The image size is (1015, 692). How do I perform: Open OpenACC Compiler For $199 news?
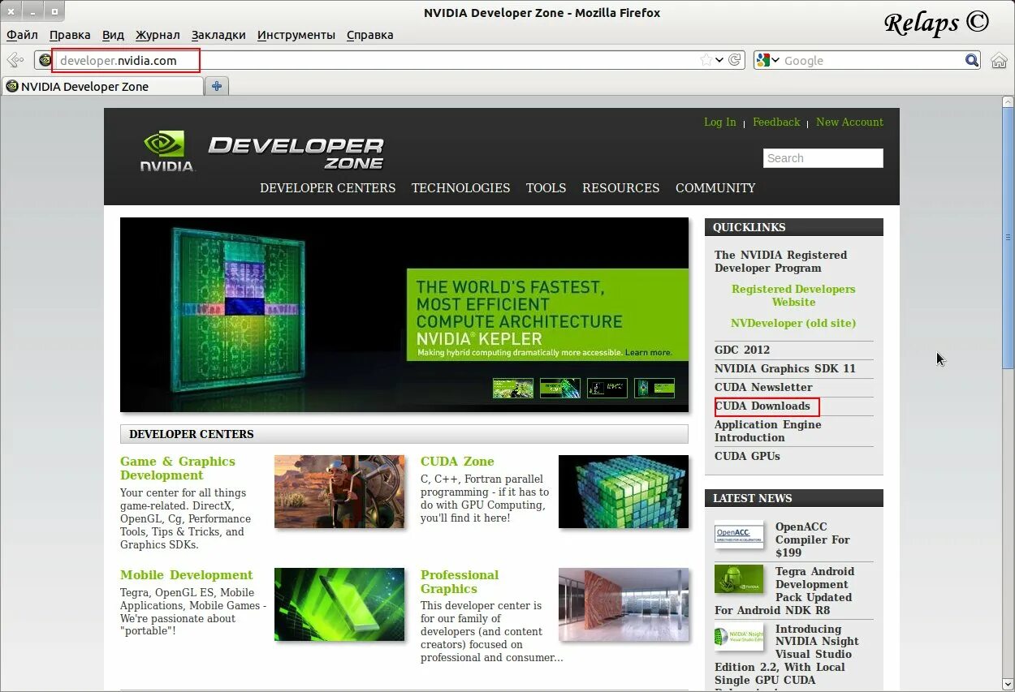(813, 539)
